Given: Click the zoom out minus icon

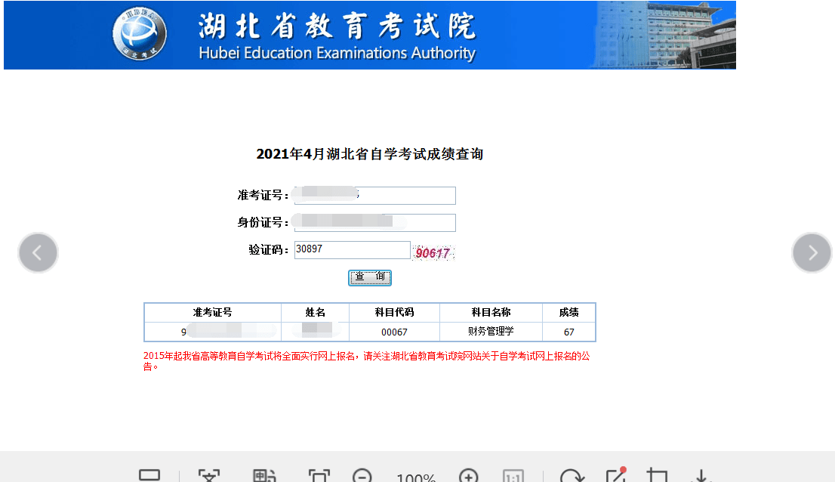Looking at the screenshot, I should pyautogui.click(x=362, y=476).
